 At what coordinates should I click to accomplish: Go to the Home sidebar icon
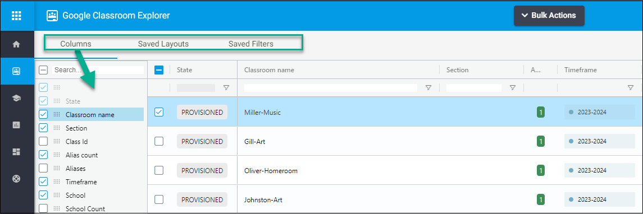[16, 44]
